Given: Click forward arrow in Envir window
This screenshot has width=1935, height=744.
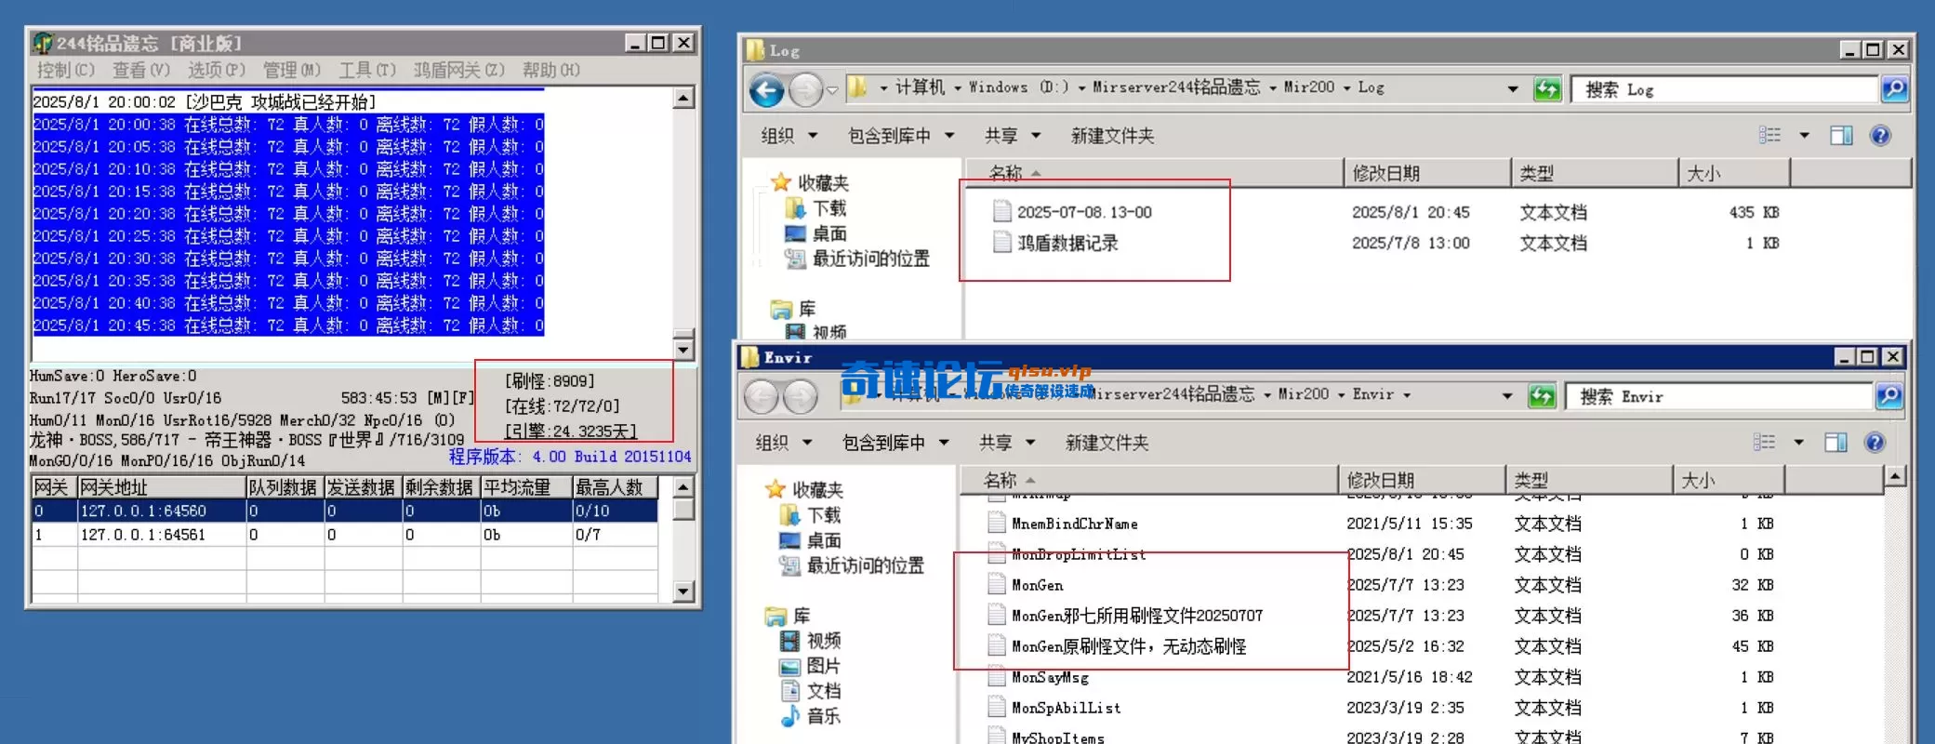Looking at the screenshot, I should click(x=800, y=397).
